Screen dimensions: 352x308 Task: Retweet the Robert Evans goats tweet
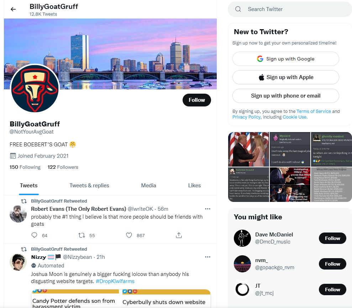82,235
